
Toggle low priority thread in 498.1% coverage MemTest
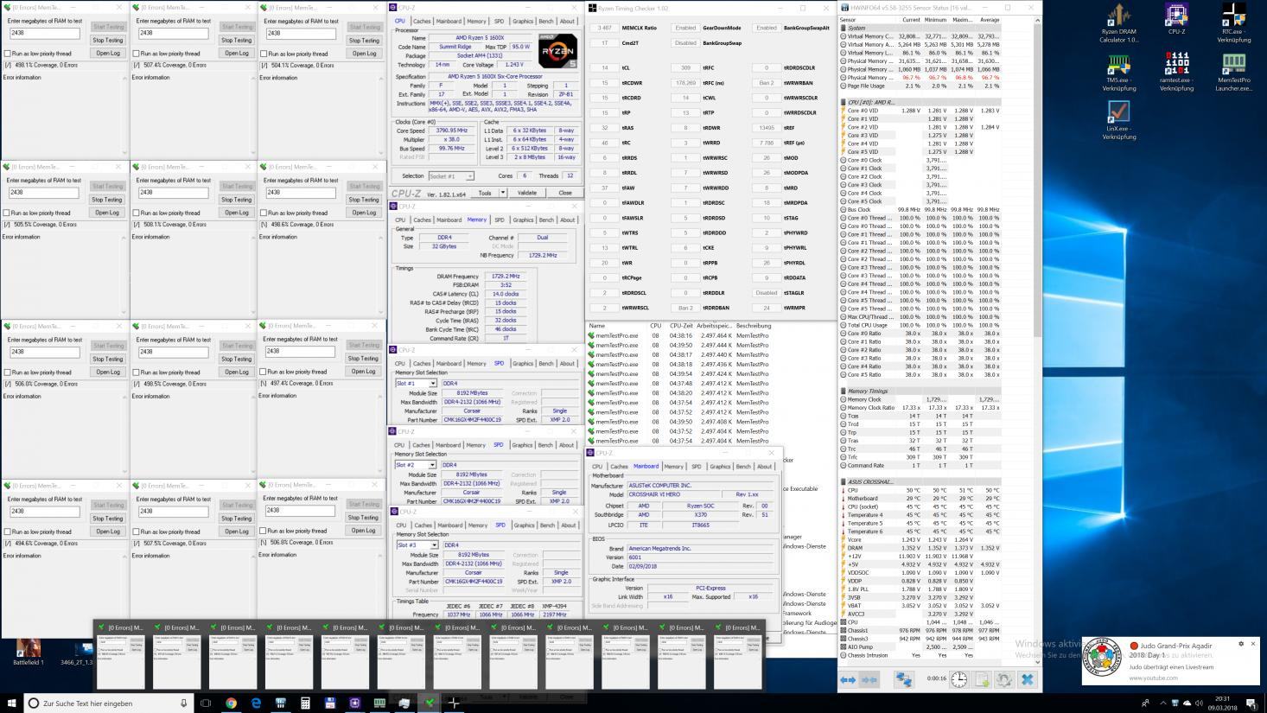(x=7, y=53)
